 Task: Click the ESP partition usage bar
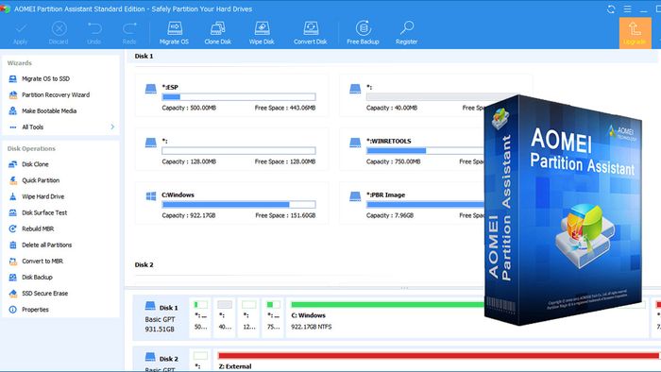pyautogui.click(x=239, y=97)
